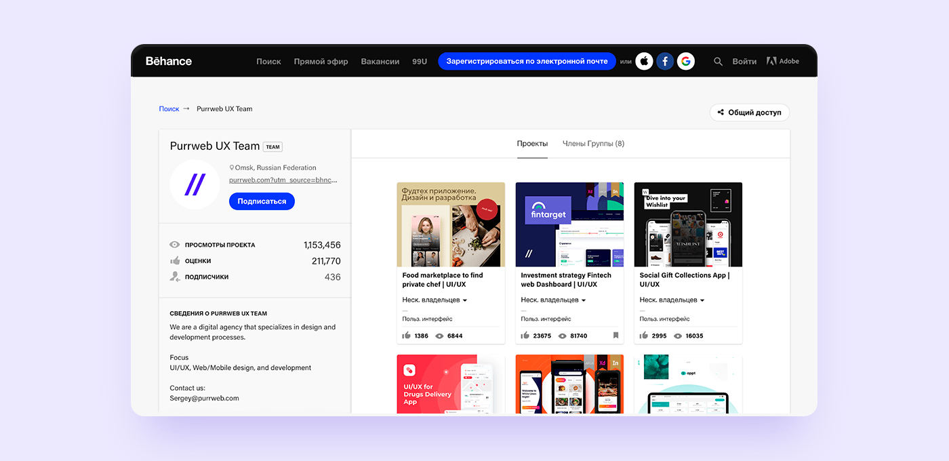The image size is (949, 461).
Task: Click bookmark ribbon on Investment strategy card
Action: pos(615,336)
